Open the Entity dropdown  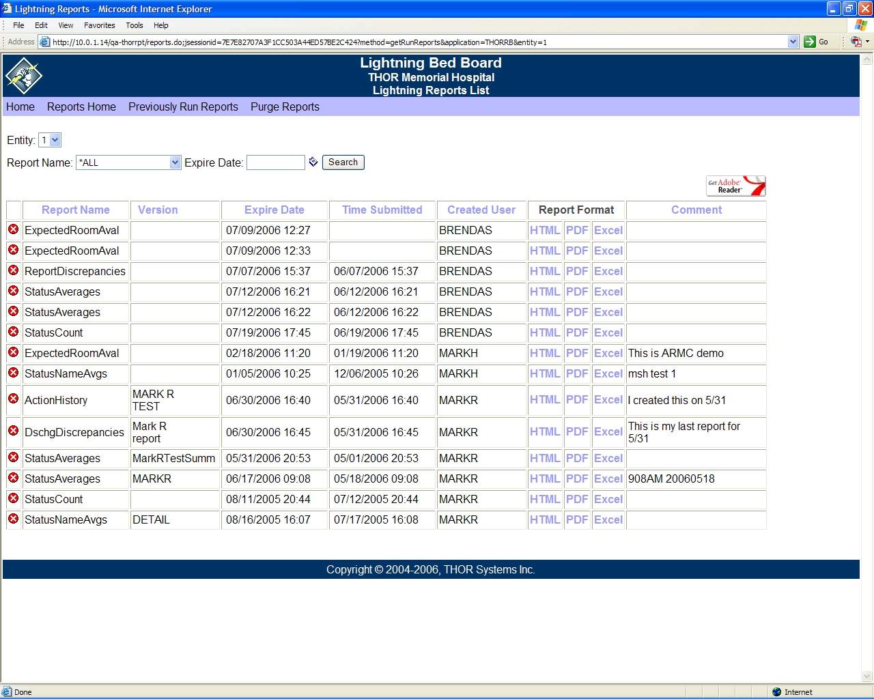pyautogui.click(x=50, y=140)
